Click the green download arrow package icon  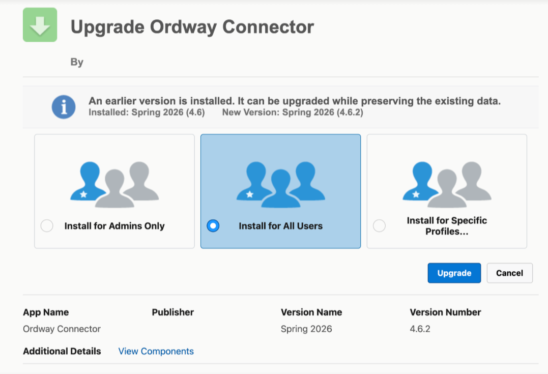click(x=40, y=25)
